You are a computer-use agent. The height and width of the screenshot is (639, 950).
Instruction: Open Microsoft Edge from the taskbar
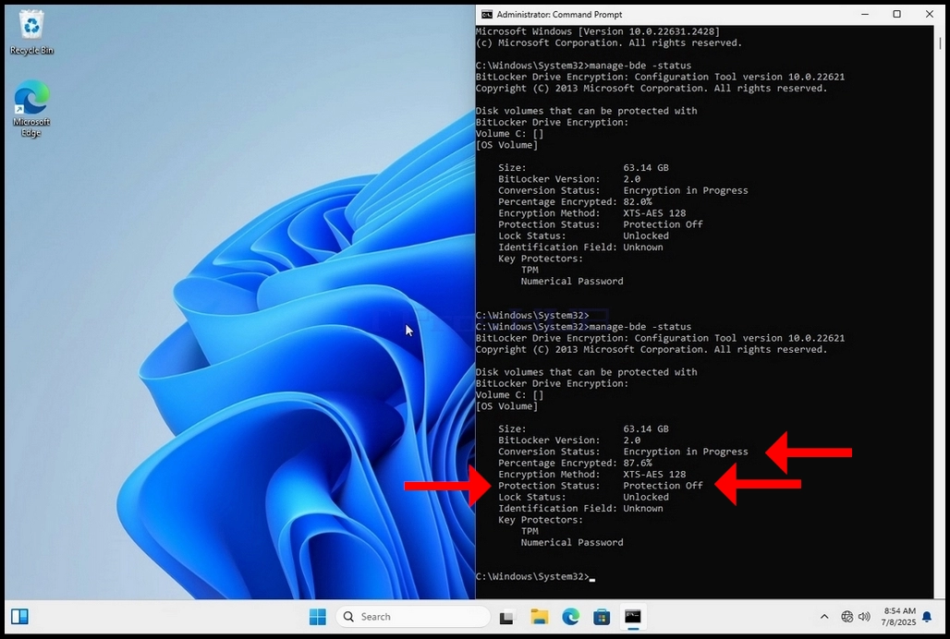pyautogui.click(x=570, y=617)
